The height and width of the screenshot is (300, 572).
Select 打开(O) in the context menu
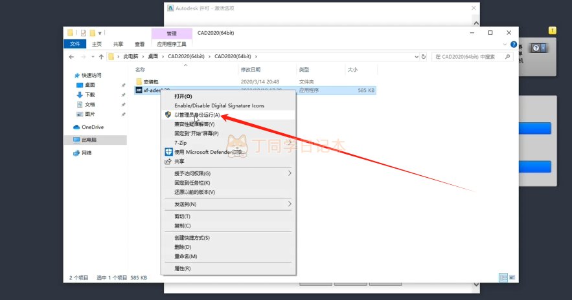point(183,96)
